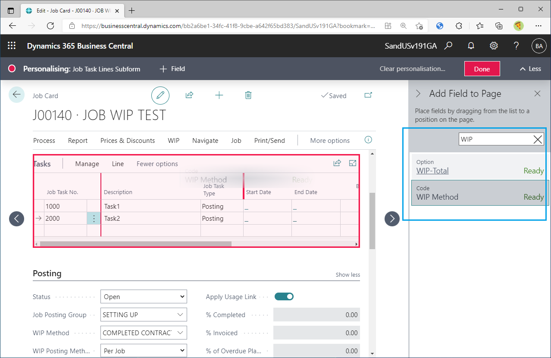
Task: Click Clear personalisation link
Action: pos(412,69)
